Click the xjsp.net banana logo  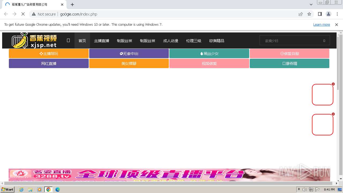click(34, 40)
